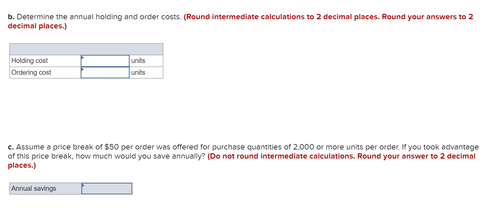Click the units label beside Ordering cost
Image resolution: width=488 pixels, height=208 pixels.
pyautogui.click(x=139, y=72)
